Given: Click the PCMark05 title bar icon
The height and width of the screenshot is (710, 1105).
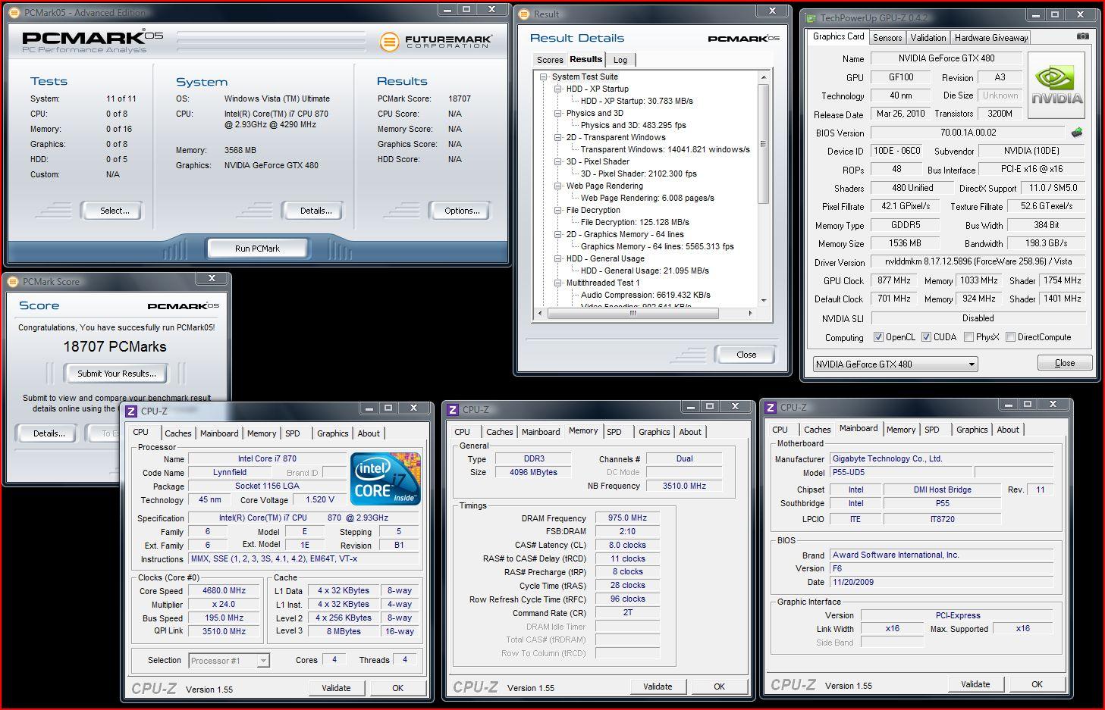Looking at the screenshot, I should click(14, 12).
